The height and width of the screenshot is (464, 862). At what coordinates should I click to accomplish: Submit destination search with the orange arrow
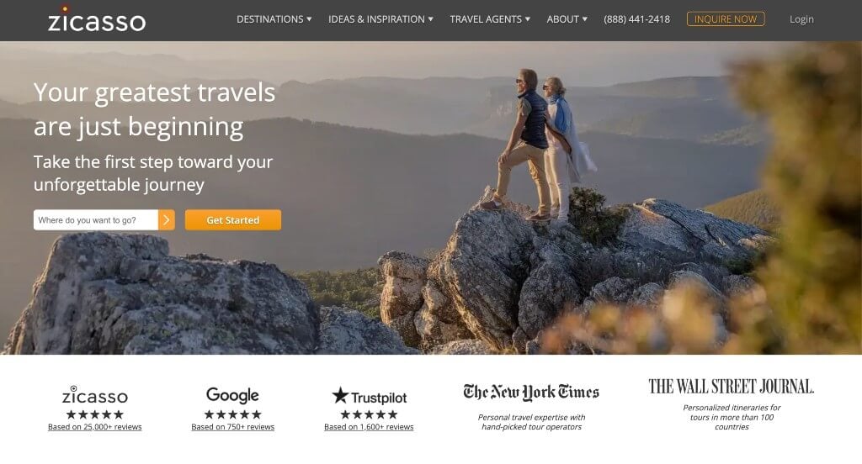167,220
